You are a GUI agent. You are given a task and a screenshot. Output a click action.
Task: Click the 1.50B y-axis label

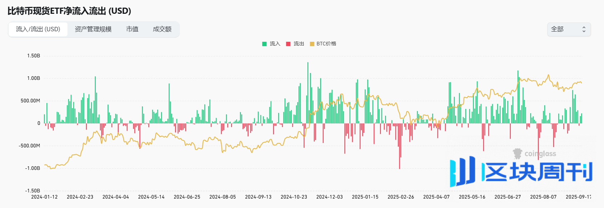33,56
